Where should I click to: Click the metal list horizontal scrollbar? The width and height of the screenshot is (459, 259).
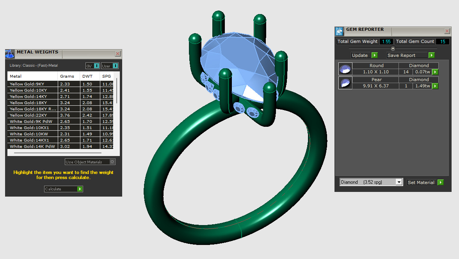(x=58, y=153)
